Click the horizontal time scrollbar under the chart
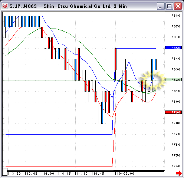Image resolution: width=184 pixels, height=178 pixels. coord(86,171)
